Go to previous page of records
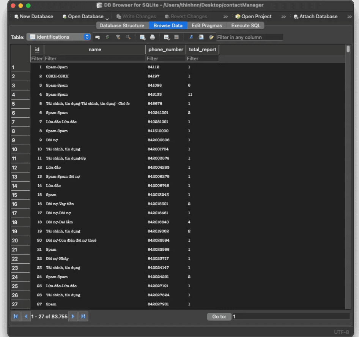The width and height of the screenshot is (359, 337). (26, 316)
